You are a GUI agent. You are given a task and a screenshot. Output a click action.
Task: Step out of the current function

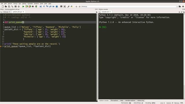click(50, 6)
